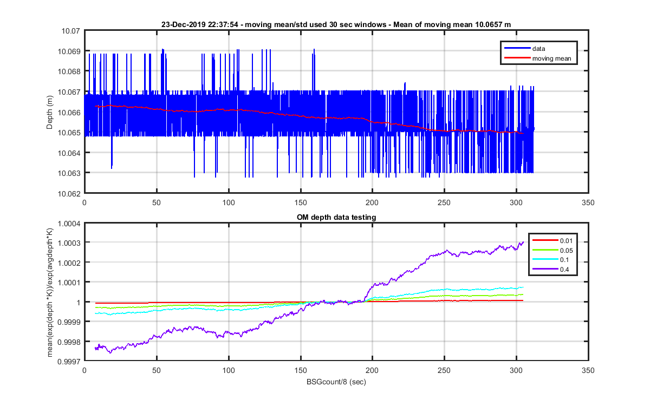Click the 10.065 depth tick label
This screenshot has width=650, height=406.
(x=70, y=132)
